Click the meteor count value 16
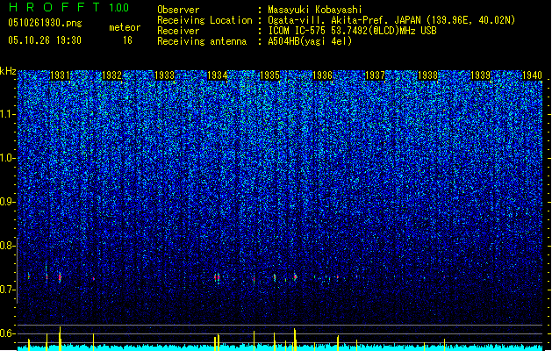The height and width of the screenshot is (351, 552). coord(127,40)
